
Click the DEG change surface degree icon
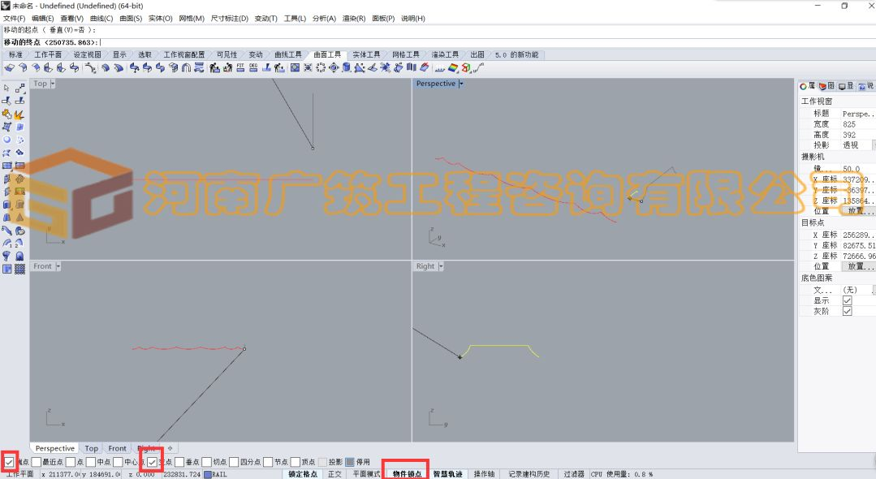click(x=253, y=67)
